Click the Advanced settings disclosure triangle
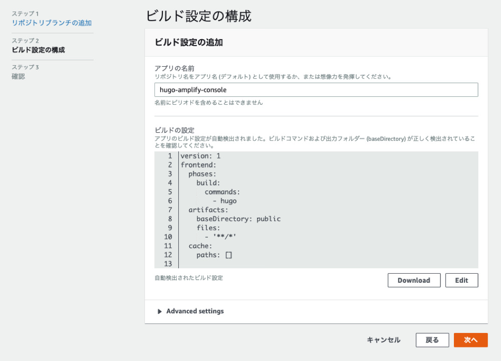501x361 pixels. [x=159, y=311]
